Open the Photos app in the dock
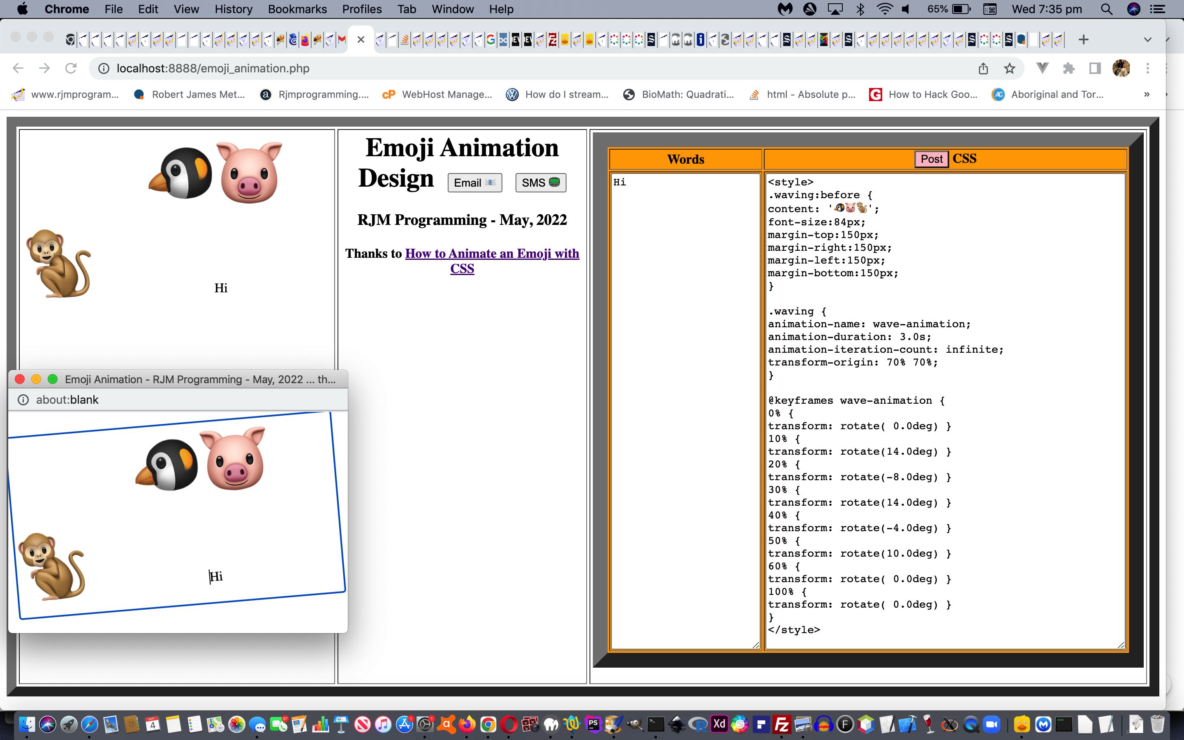The height and width of the screenshot is (740, 1184). (x=237, y=724)
